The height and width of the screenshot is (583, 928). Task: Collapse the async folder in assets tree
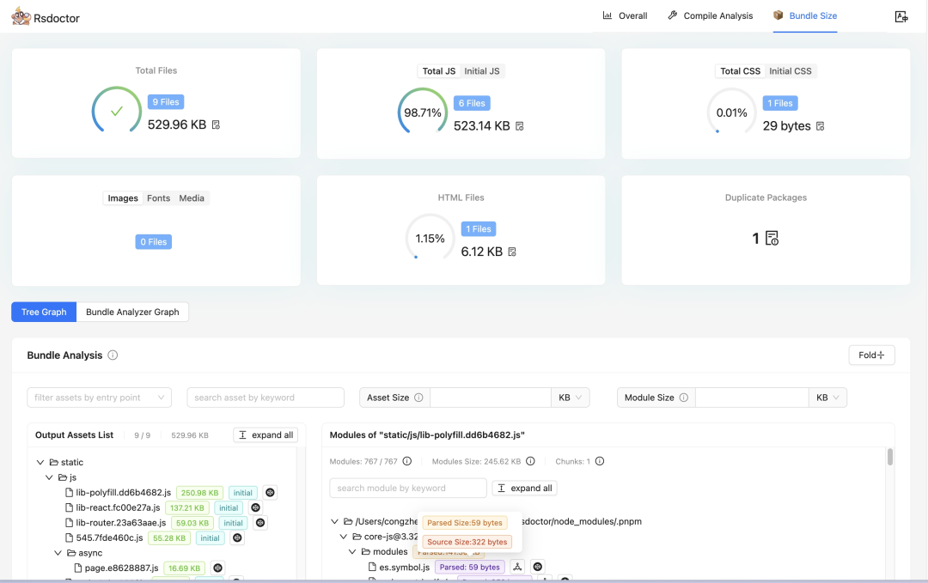click(x=58, y=553)
